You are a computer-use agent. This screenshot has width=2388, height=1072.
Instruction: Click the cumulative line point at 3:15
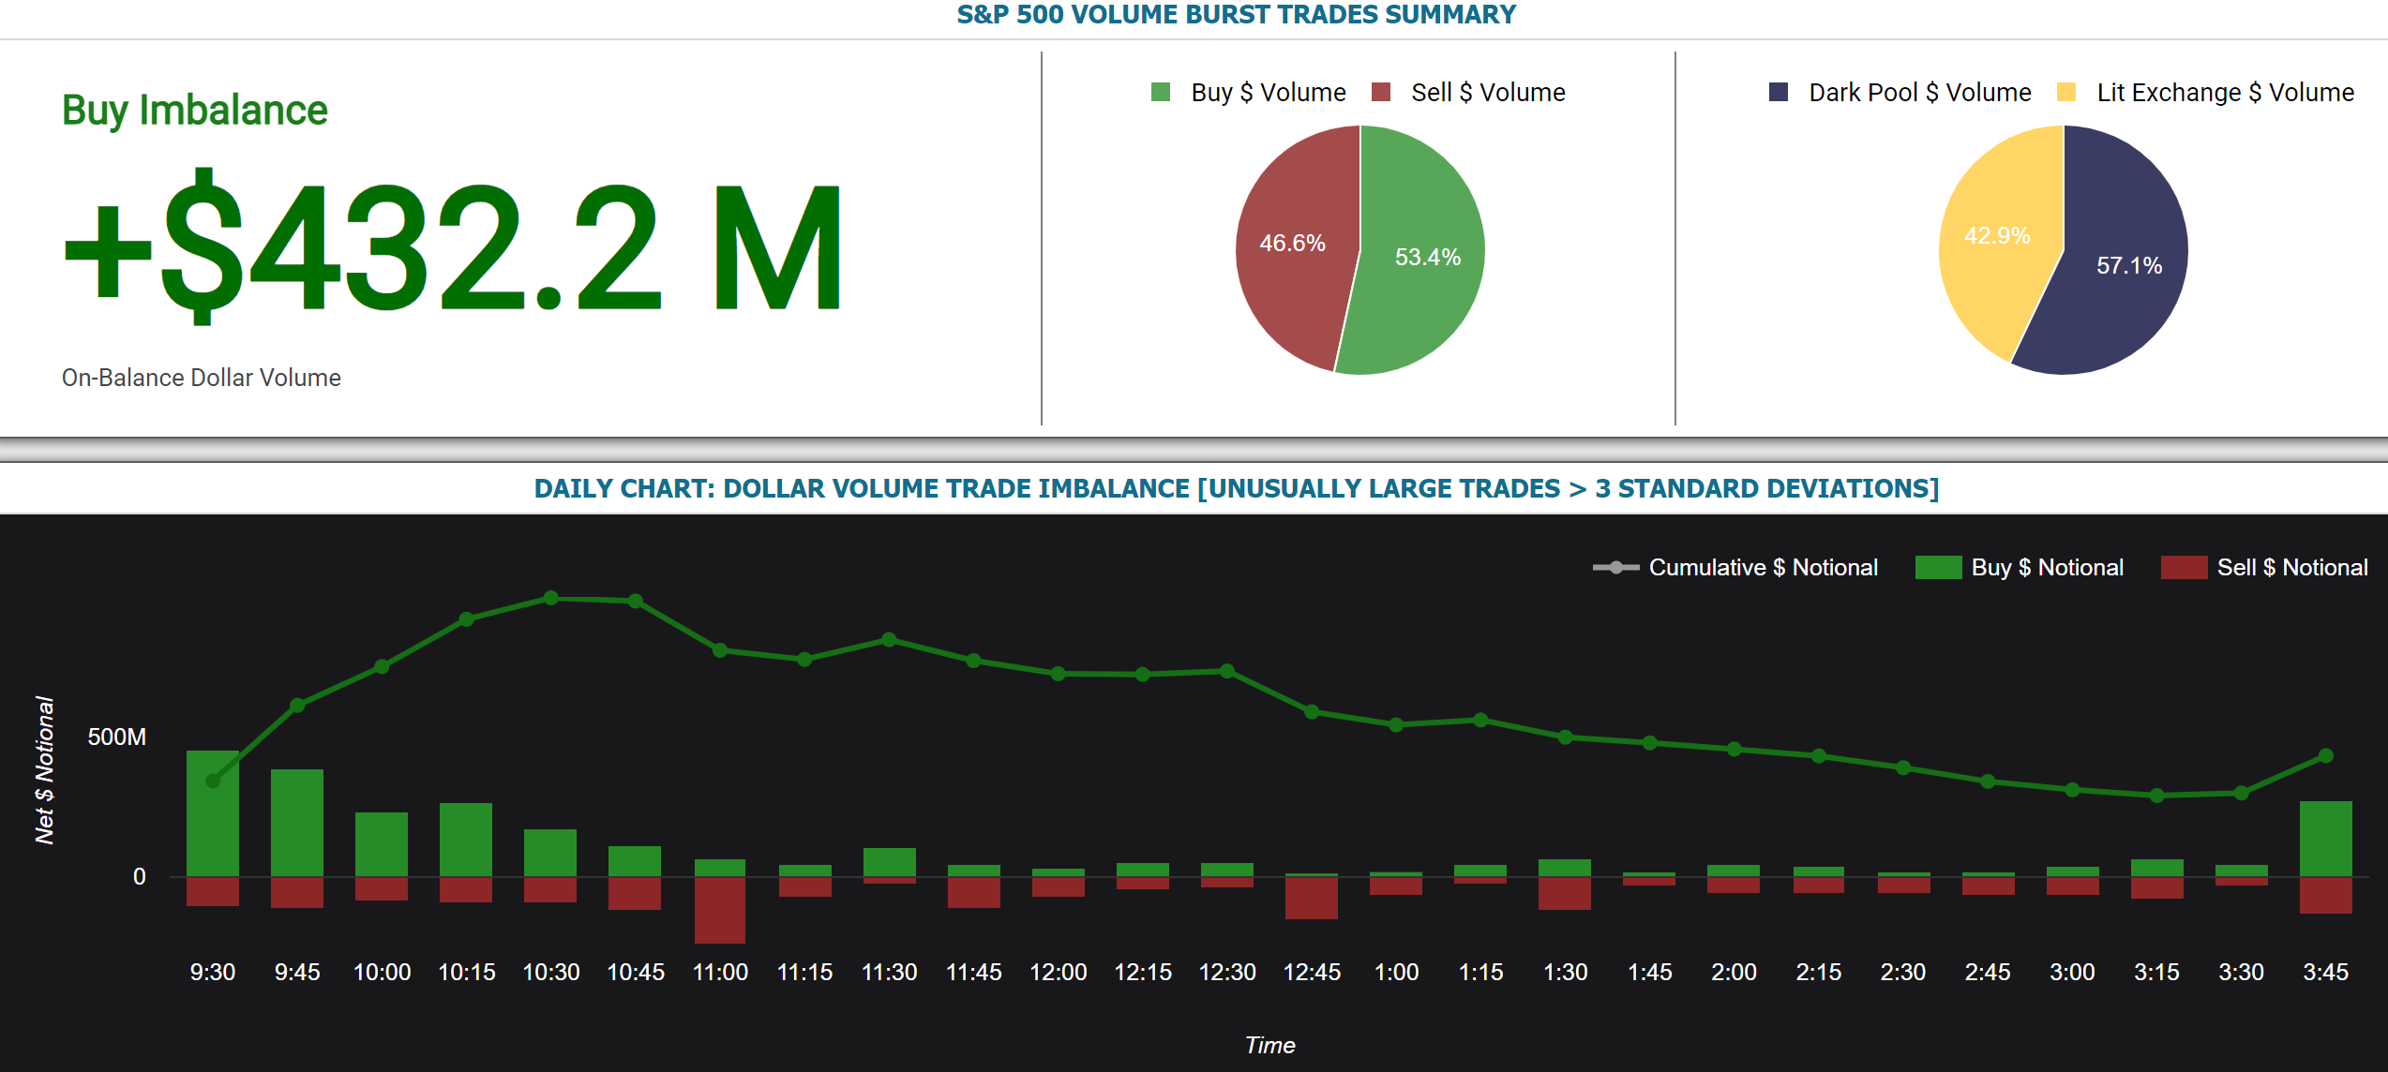[x=2157, y=796]
